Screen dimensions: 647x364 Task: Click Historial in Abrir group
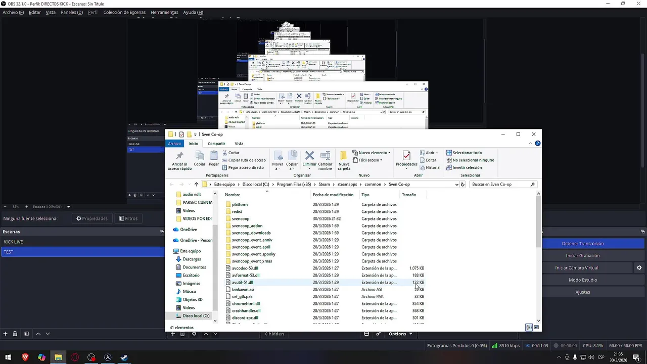point(430,167)
